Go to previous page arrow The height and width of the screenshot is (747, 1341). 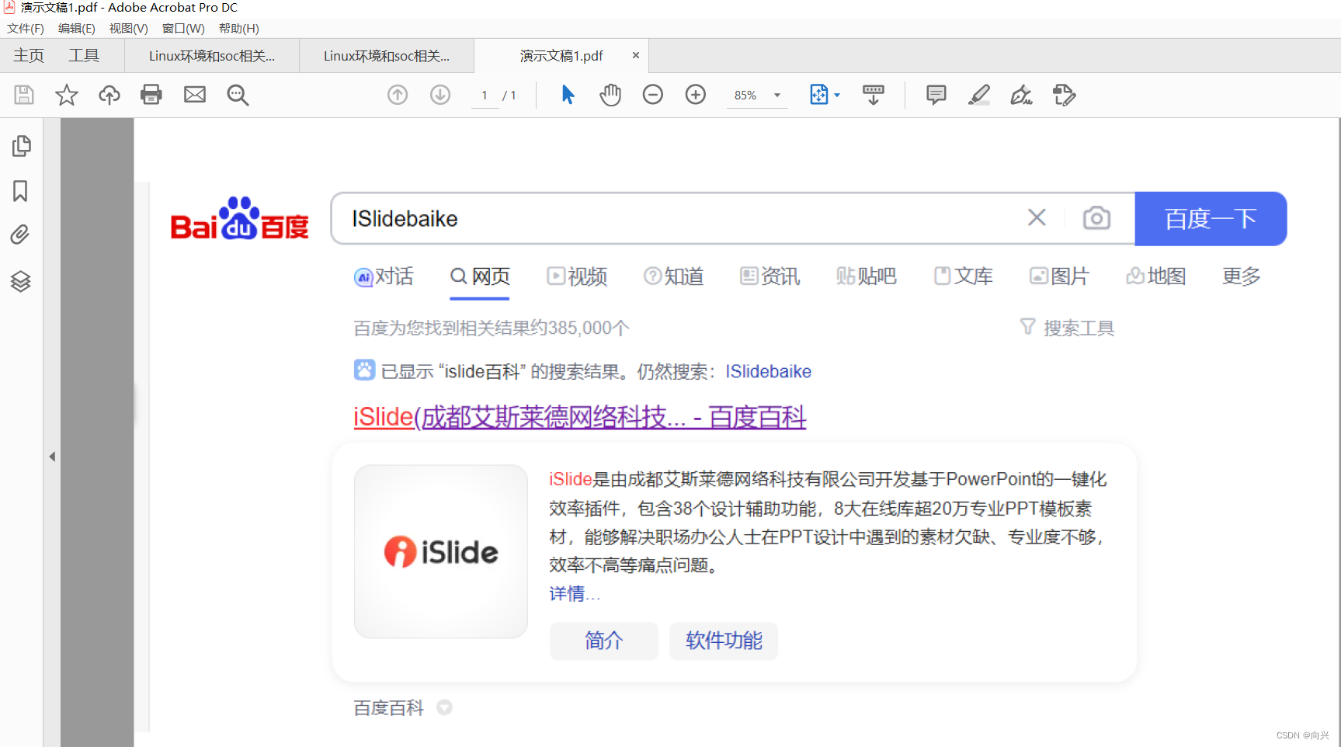coord(398,95)
